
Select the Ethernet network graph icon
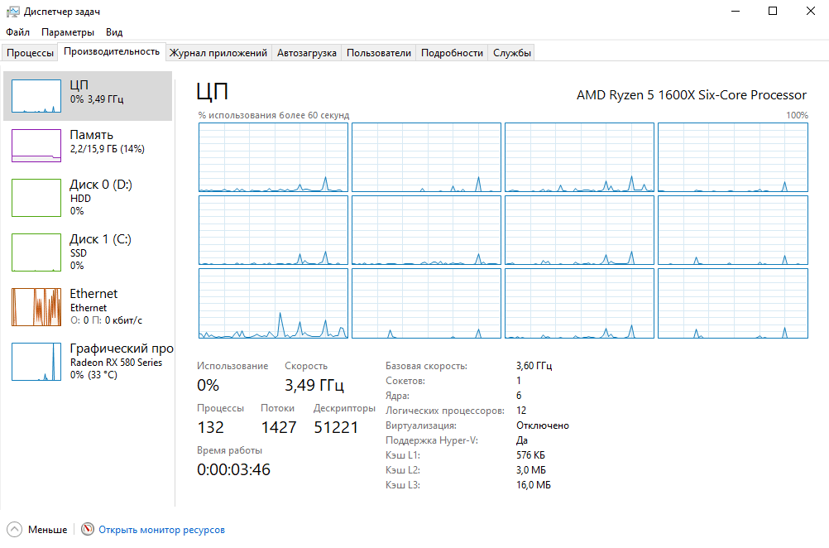pos(36,307)
